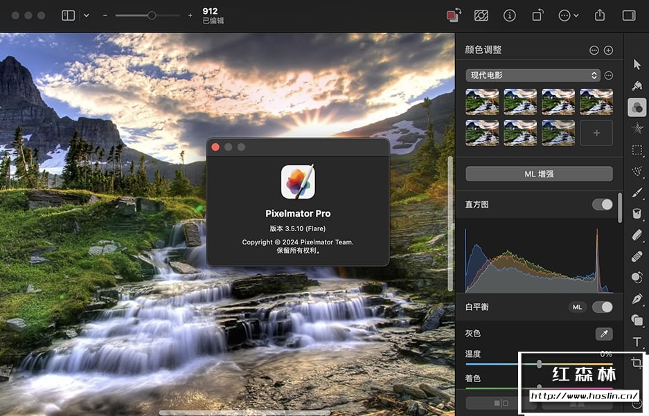Click the canvas horizontal scrollbar
Screen dimensions: 649x416
[245, 413]
